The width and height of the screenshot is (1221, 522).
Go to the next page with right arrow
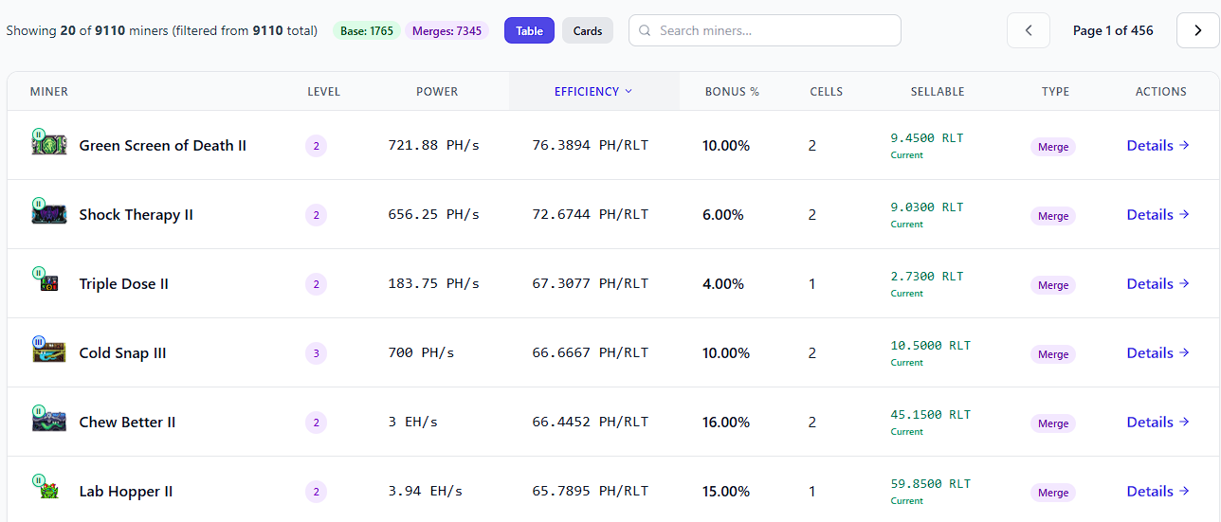tap(1197, 30)
